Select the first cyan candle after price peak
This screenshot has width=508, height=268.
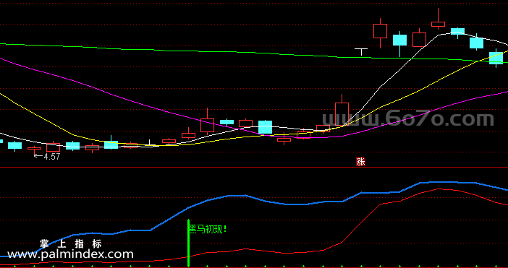click(457, 32)
